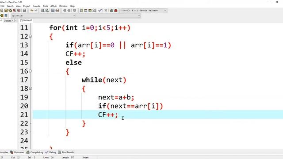Image resolution: width=283 pixels, height=159 pixels.
Task: Collapse the while block at line 18
Action: click(x=31, y=88)
